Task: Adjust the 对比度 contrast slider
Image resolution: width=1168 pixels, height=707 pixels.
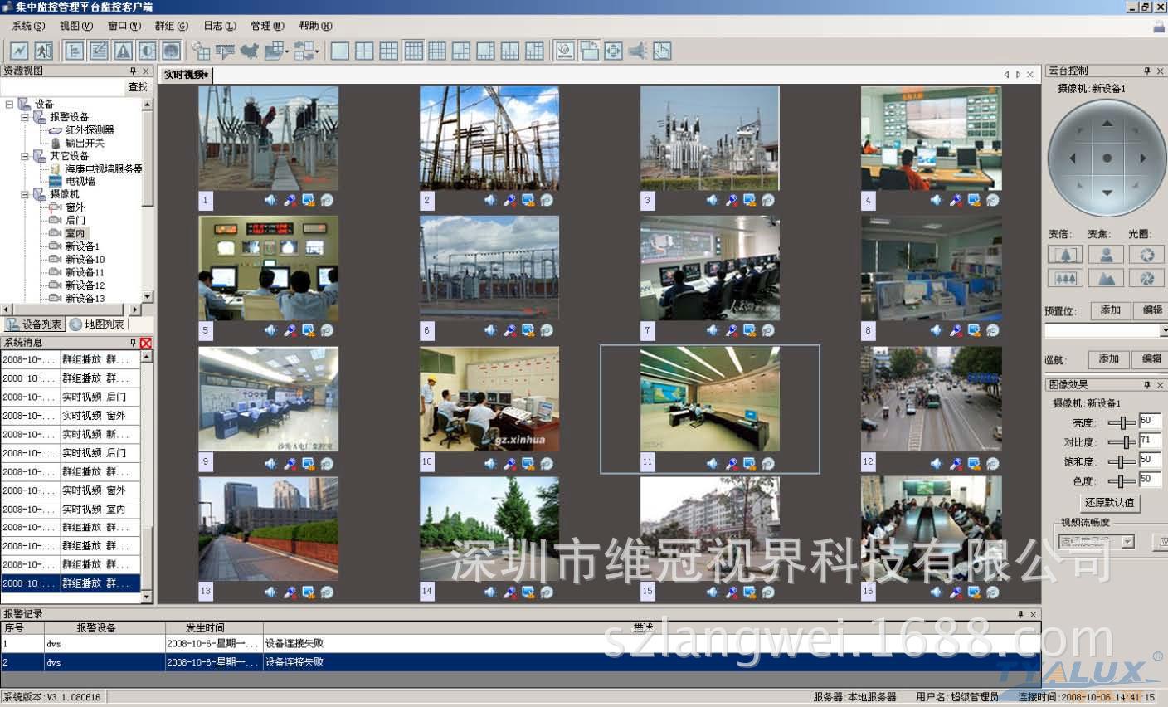Action: click(1122, 442)
